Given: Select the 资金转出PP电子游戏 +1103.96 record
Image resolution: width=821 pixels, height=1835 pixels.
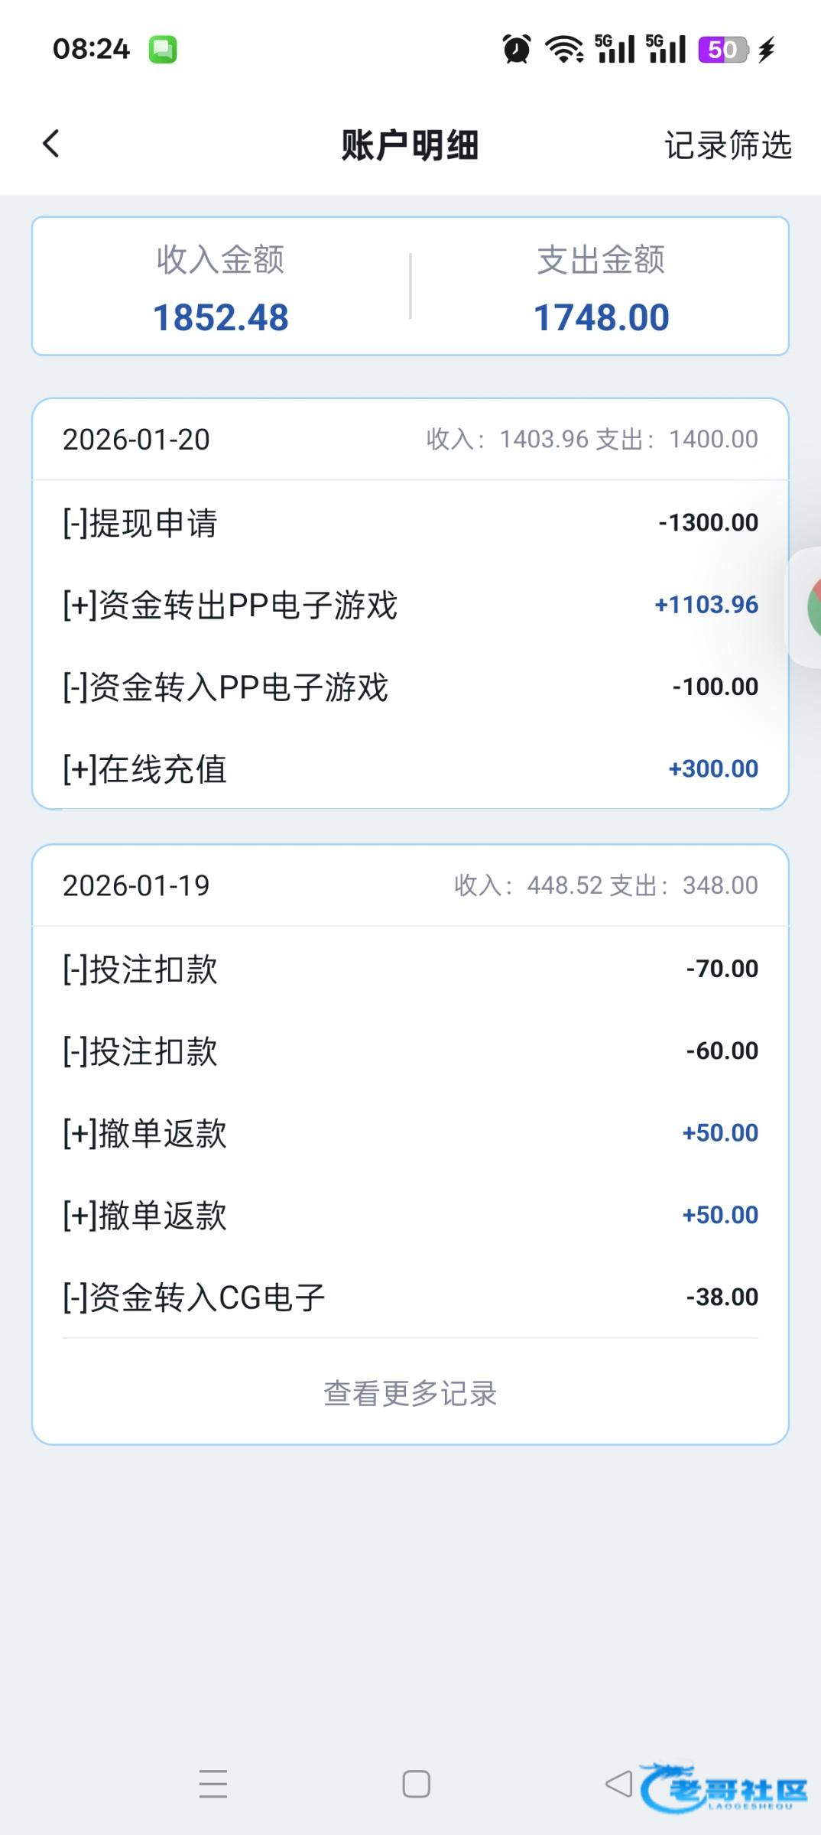Looking at the screenshot, I should click(x=411, y=606).
